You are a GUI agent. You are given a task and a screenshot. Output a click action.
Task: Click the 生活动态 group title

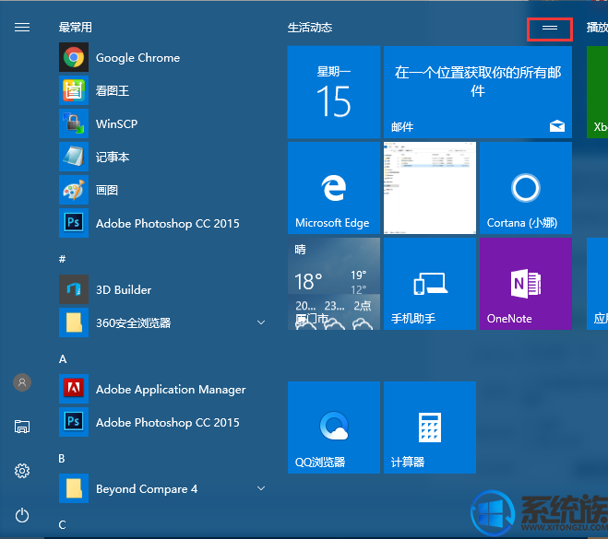pyautogui.click(x=310, y=28)
